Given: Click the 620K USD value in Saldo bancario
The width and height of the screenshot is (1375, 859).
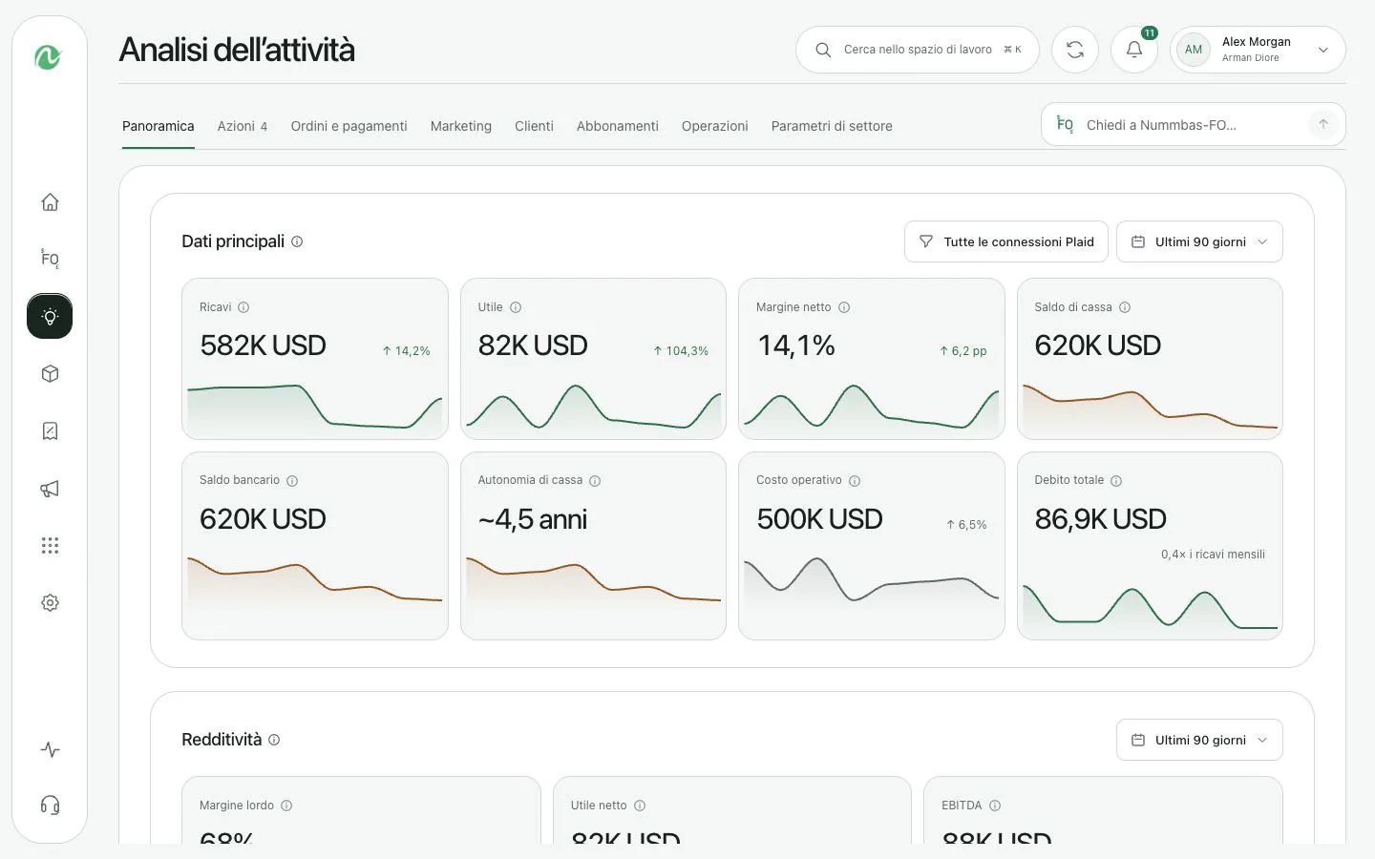Looking at the screenshot, I should (x=263, y=519).
